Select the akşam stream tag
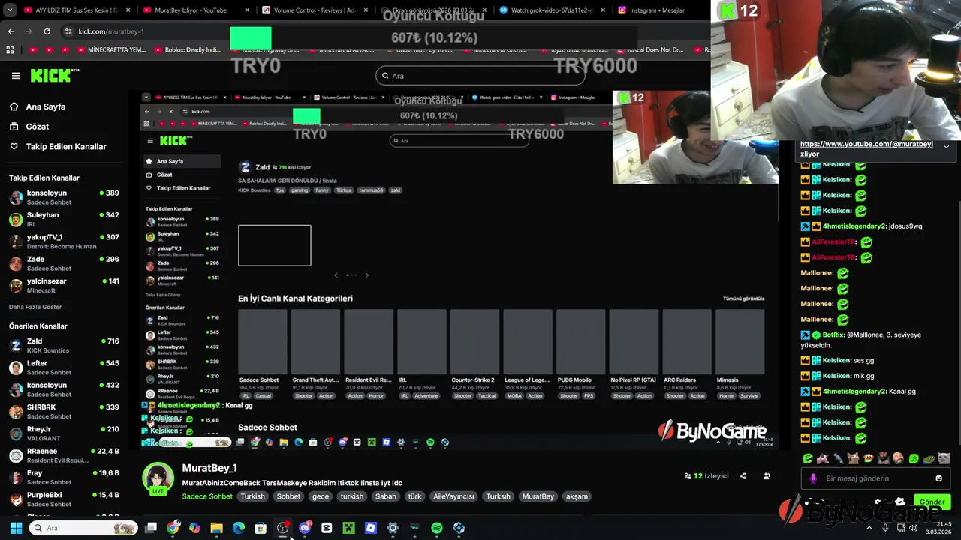The width and height of the screenshot is (961, 540). [x=577, y=496]
